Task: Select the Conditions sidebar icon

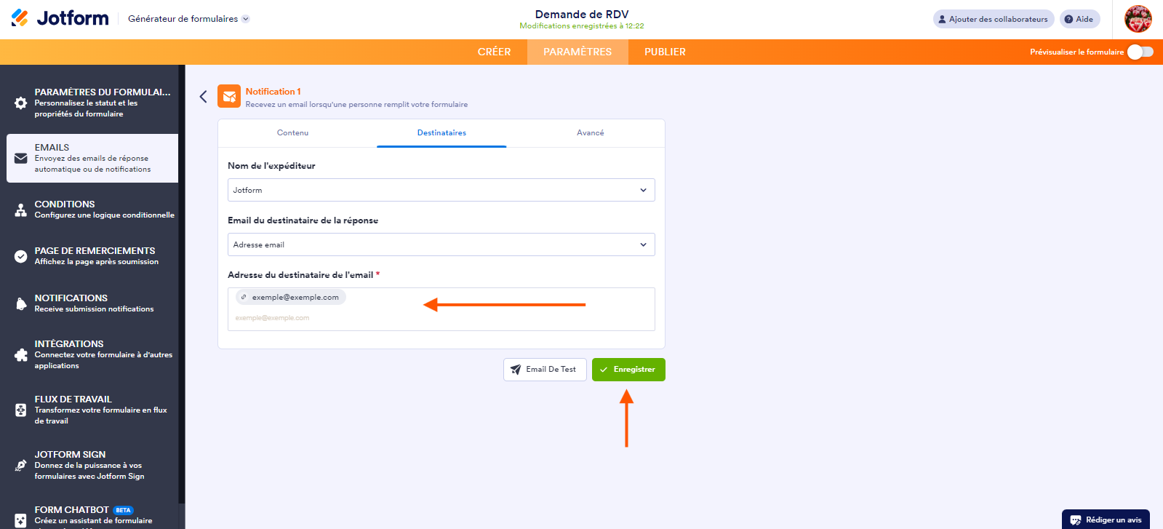Action: (20, 210)
